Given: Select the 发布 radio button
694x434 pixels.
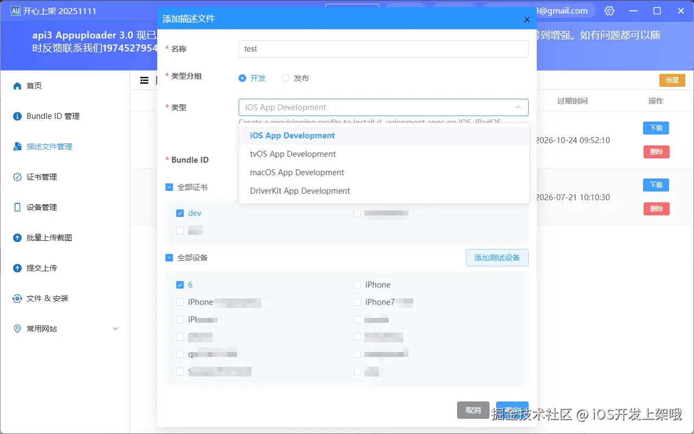Looking at the screenshot, I should pos(286,78).
